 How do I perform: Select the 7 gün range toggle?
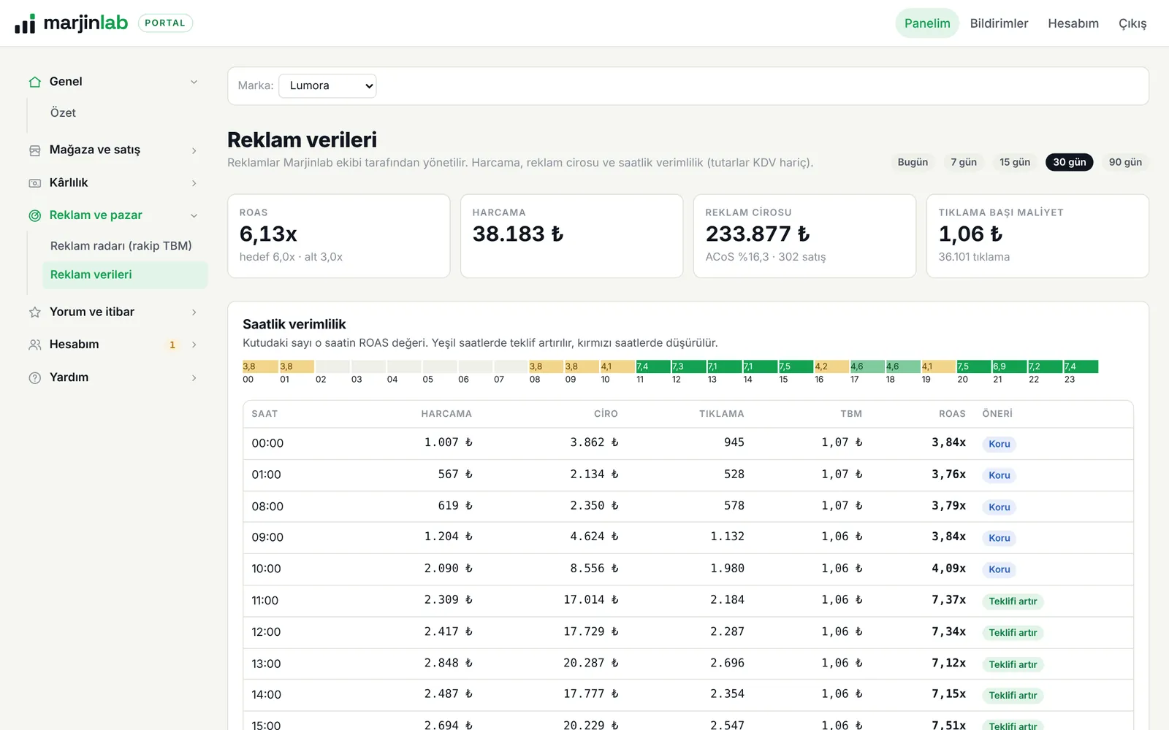tap(964, 162)
